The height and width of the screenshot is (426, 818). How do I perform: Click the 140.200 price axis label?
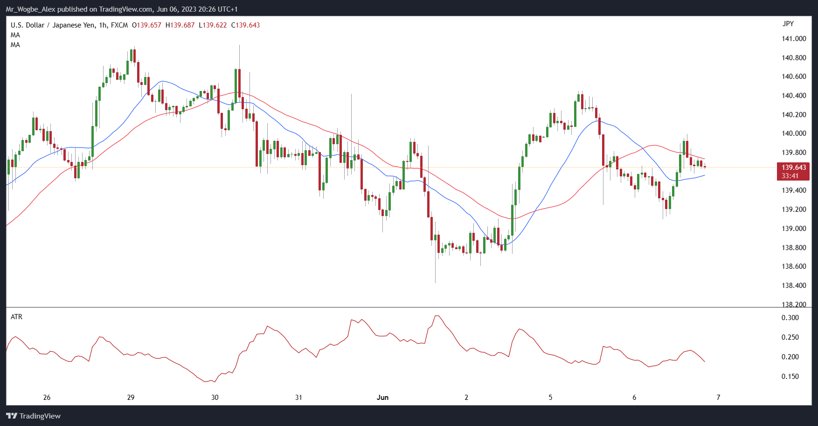pos(794,115)
